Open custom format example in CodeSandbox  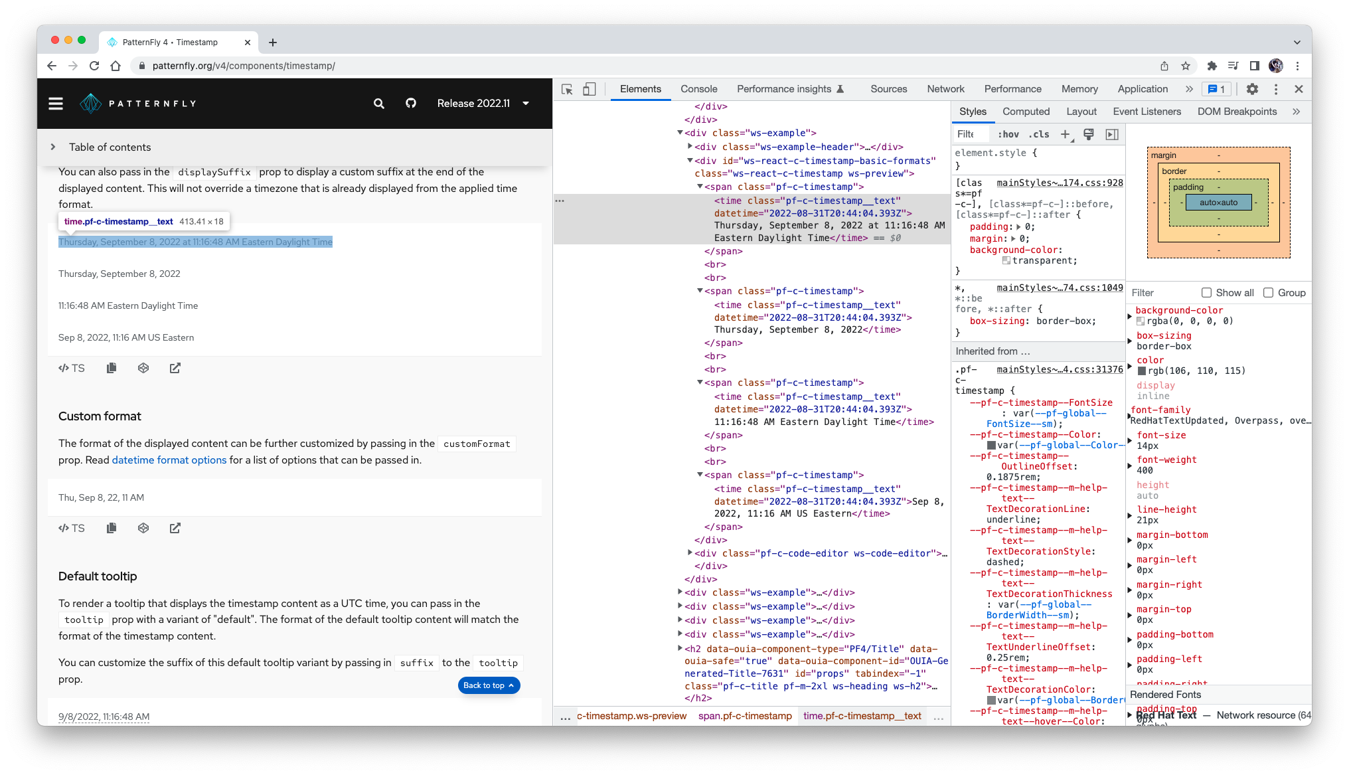(x=143, y=528)
